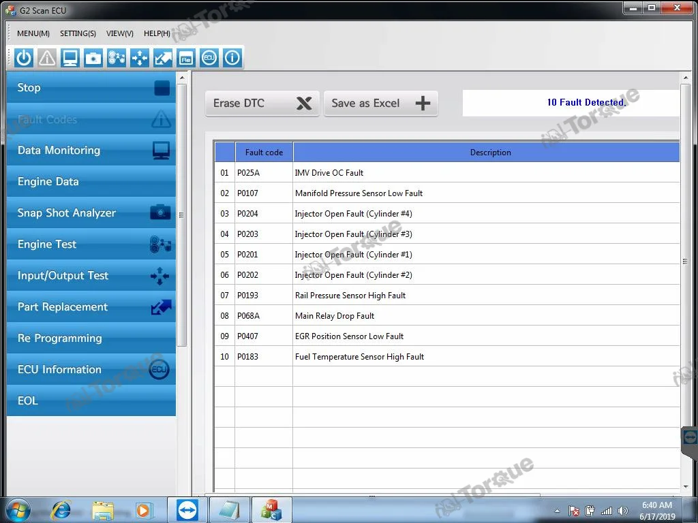The width and height of the screenshot is (698, 523).
Task: Select fault code P0107 cell
Action: tap(264, 193)
